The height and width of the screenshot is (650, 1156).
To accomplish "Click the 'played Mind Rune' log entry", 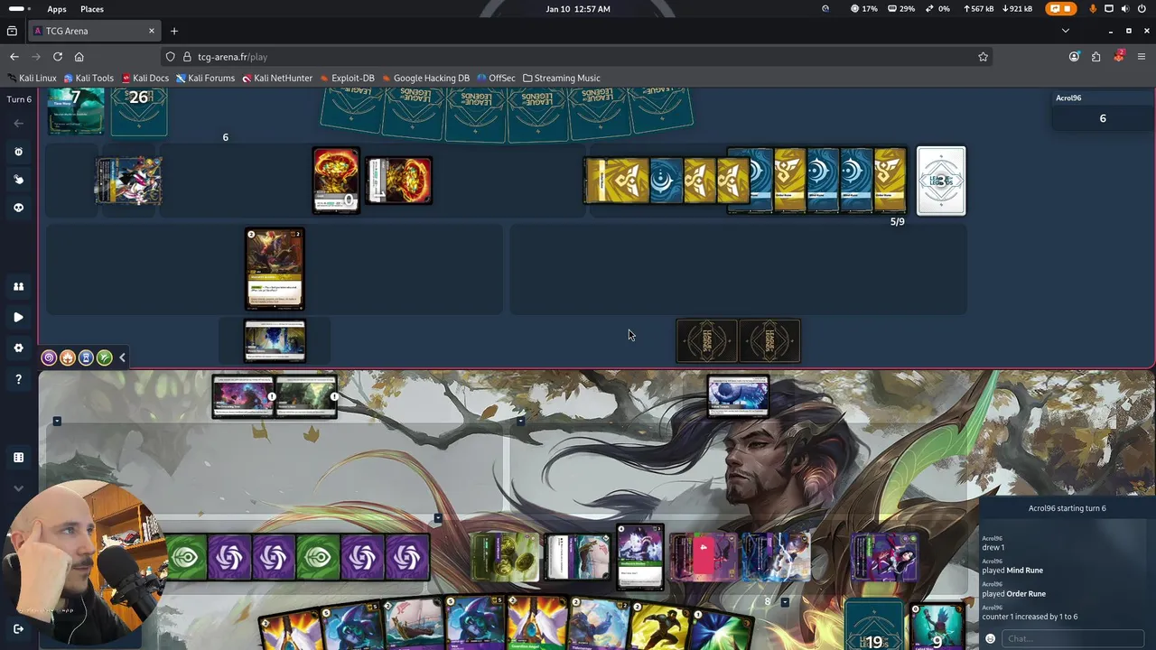I will point(1012,571).
